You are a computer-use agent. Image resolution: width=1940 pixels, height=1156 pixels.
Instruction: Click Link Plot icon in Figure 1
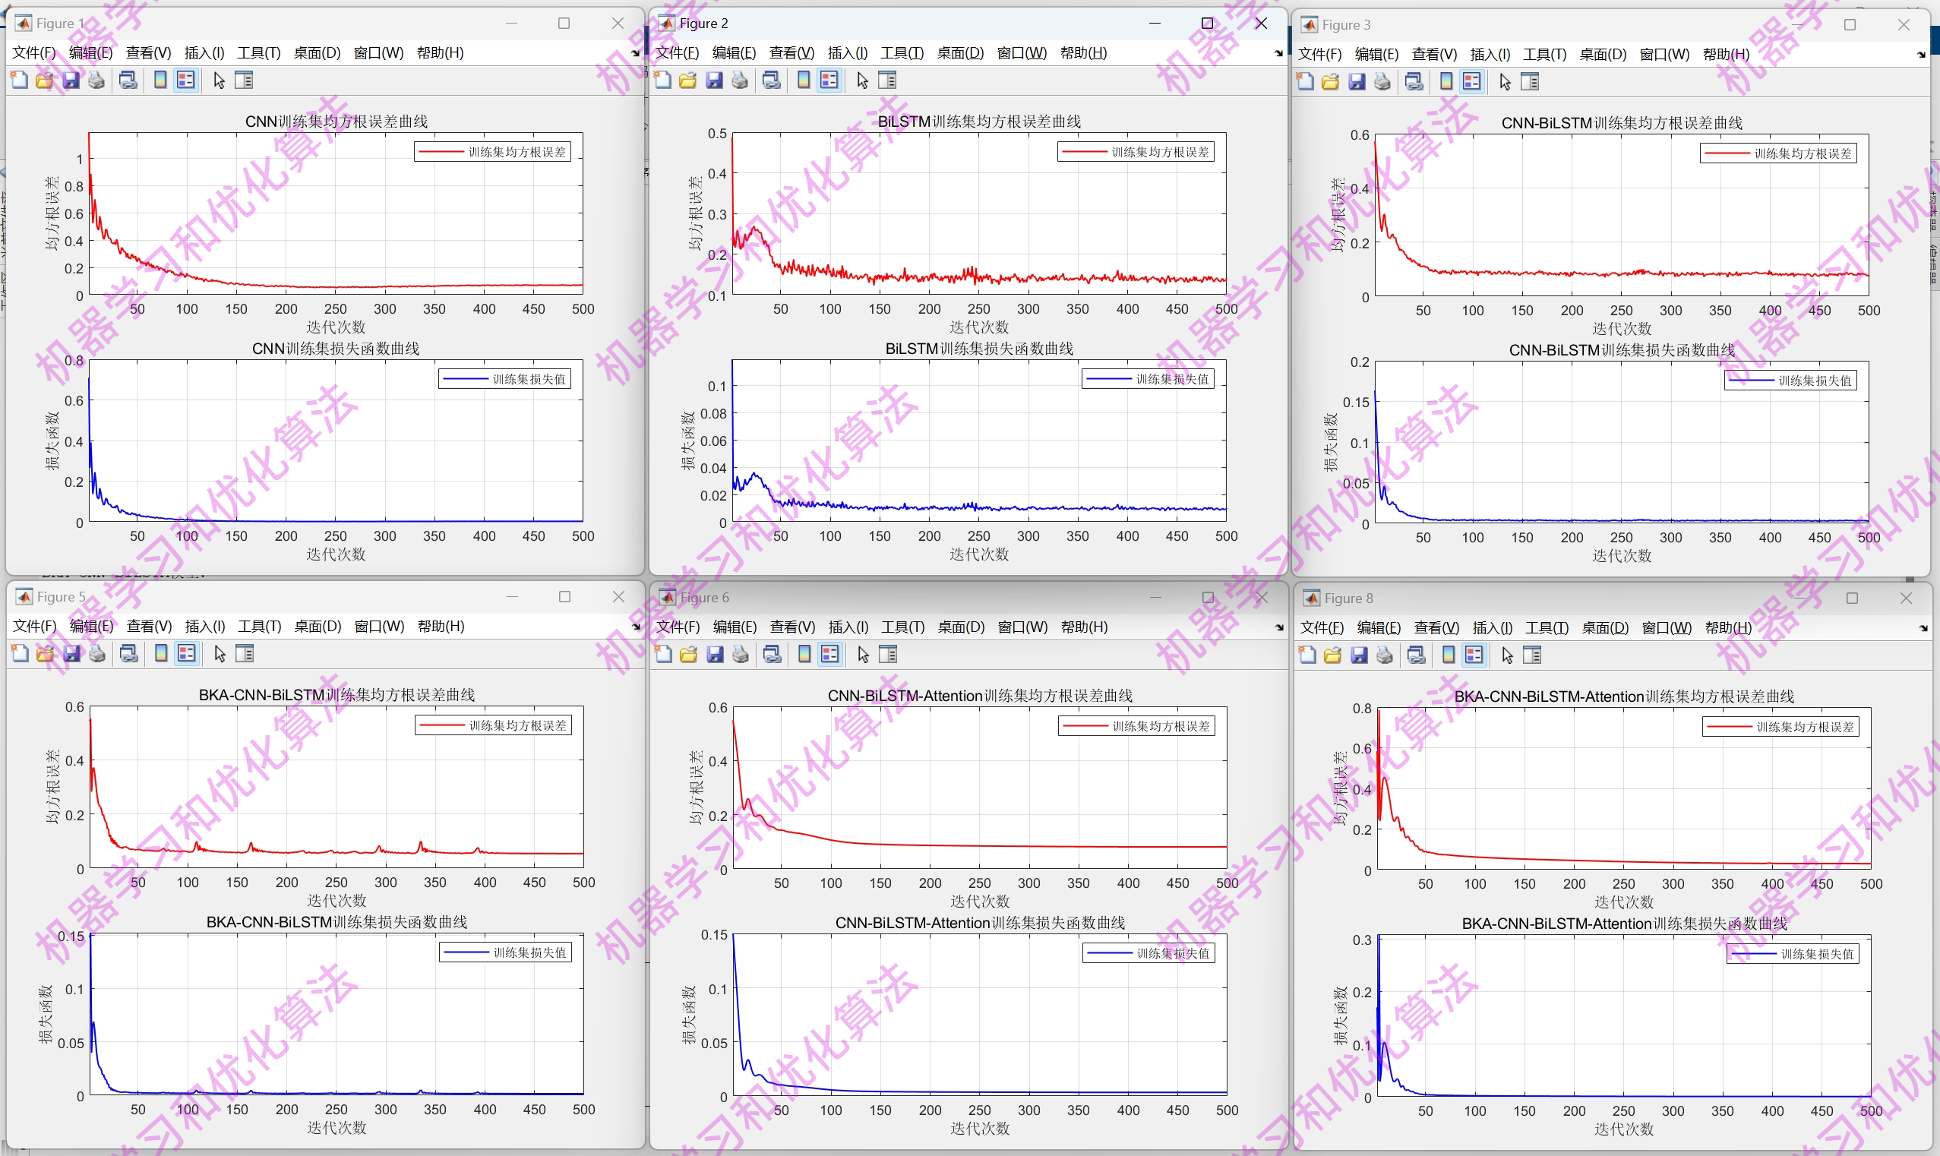pos(128,81)
